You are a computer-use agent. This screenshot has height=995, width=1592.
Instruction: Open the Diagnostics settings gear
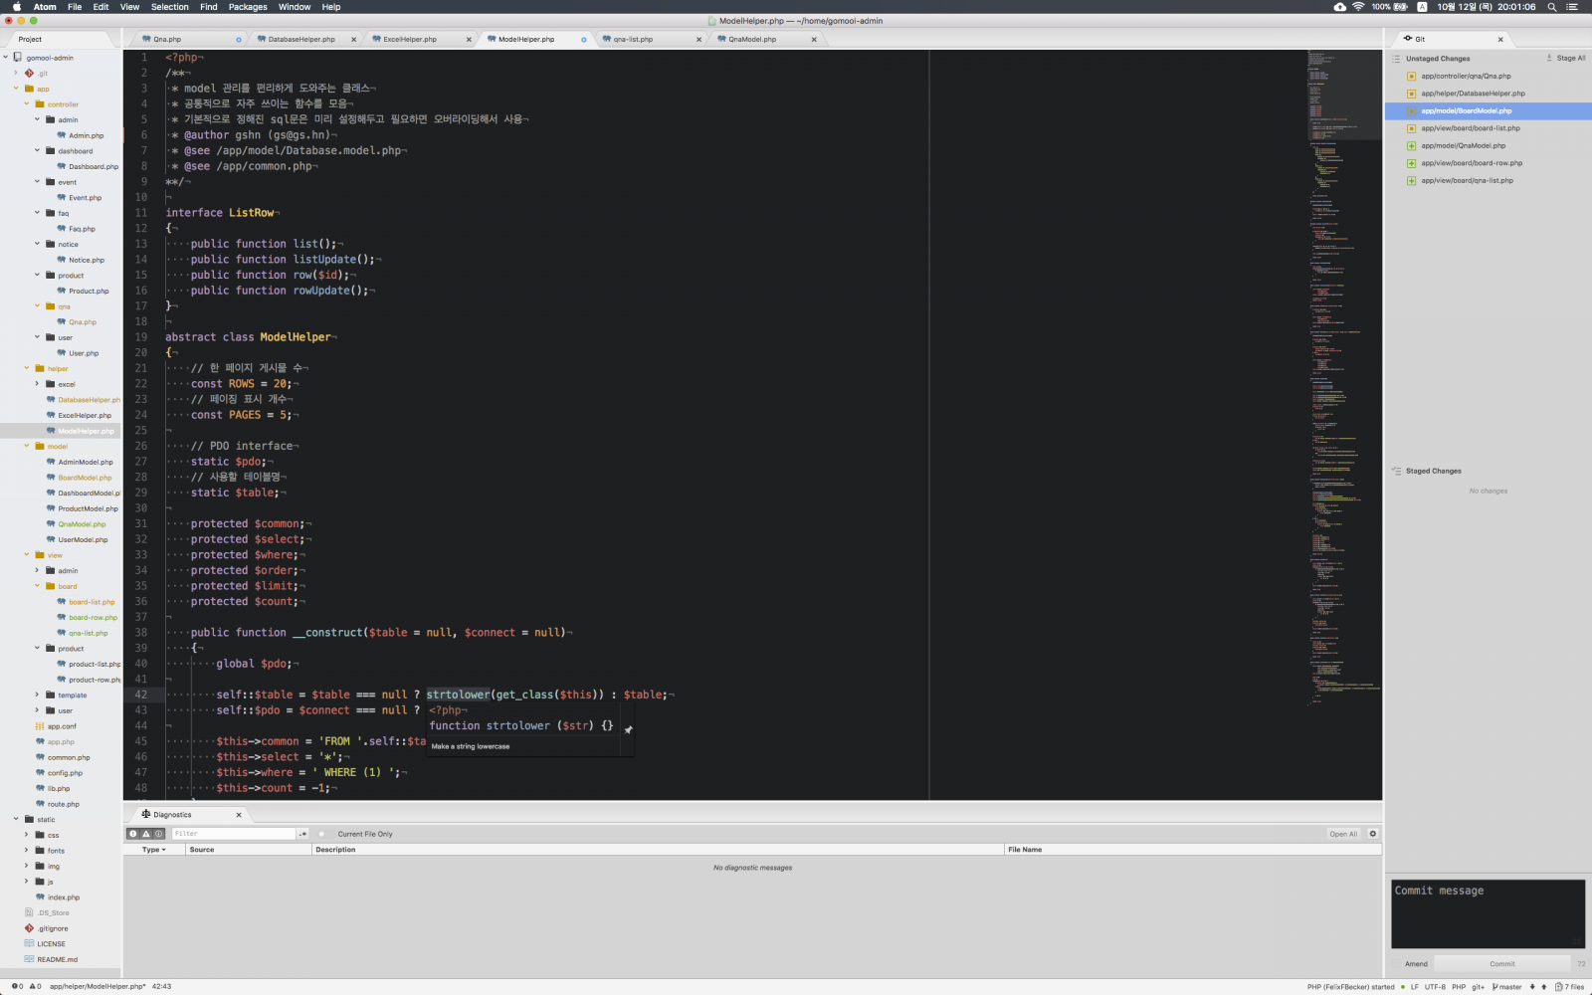tap(1373, 834)
